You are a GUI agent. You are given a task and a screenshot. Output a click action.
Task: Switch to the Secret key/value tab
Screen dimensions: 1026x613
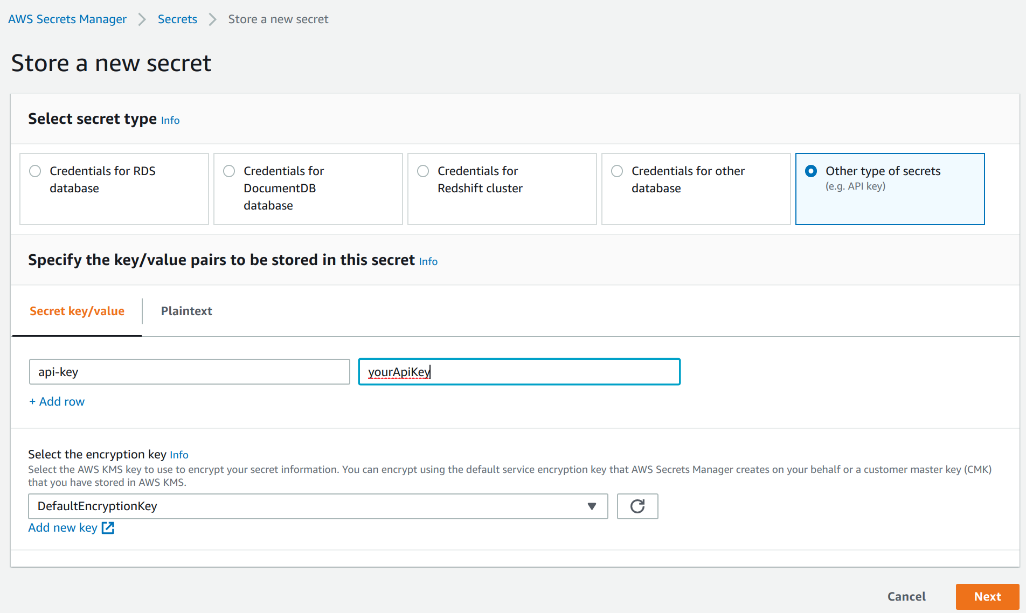pyautogui.click(x=77, y=311)
